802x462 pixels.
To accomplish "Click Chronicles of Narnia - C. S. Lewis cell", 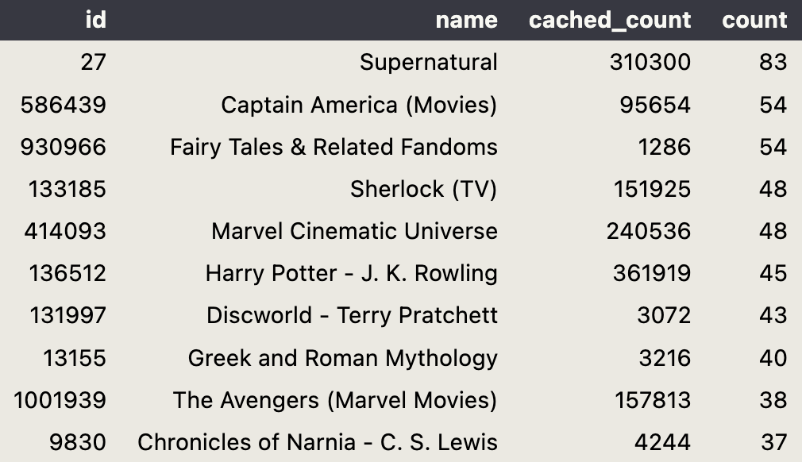I will pos(318,443).
